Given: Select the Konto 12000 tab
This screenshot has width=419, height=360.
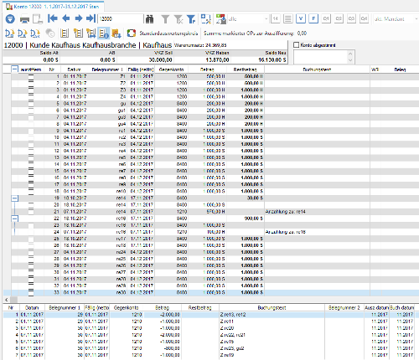Looking at the screenshot, I should 53,6.
